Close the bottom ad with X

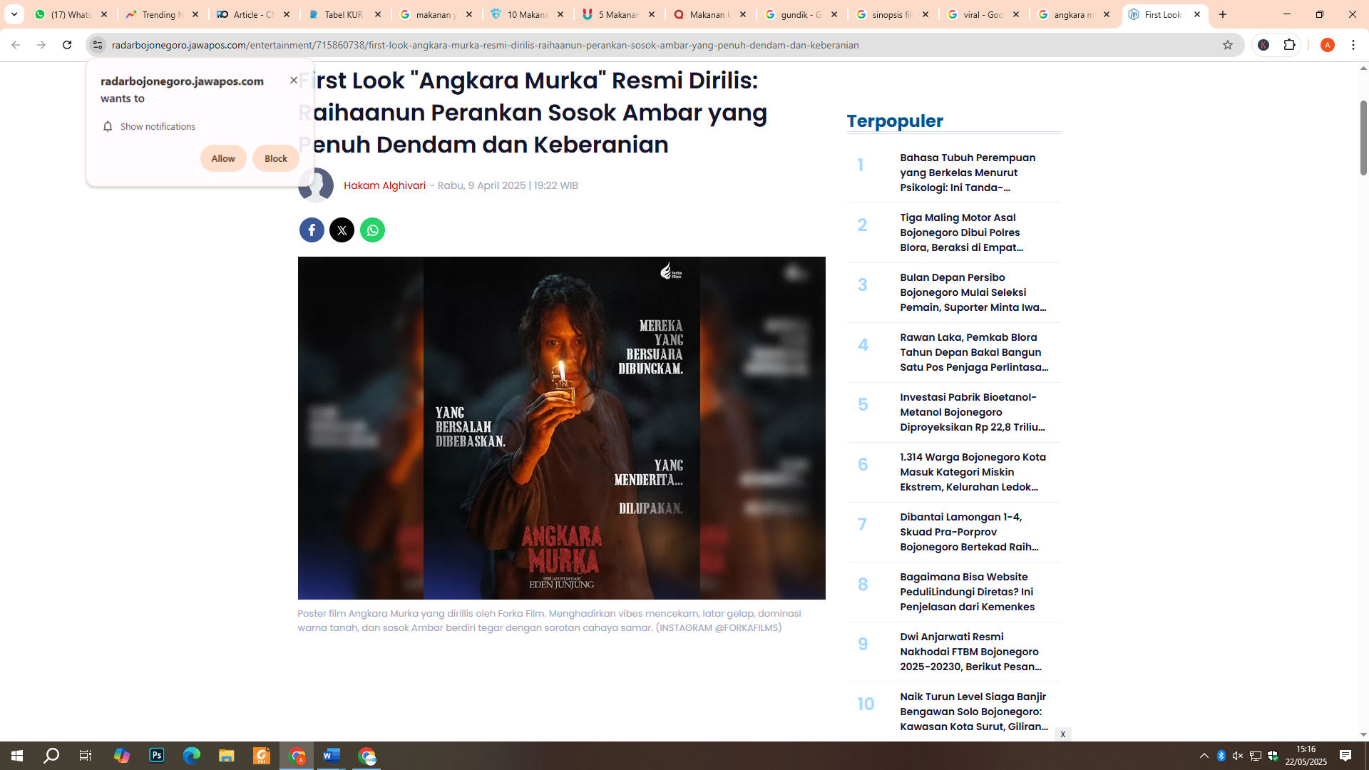coord(1062,734)
